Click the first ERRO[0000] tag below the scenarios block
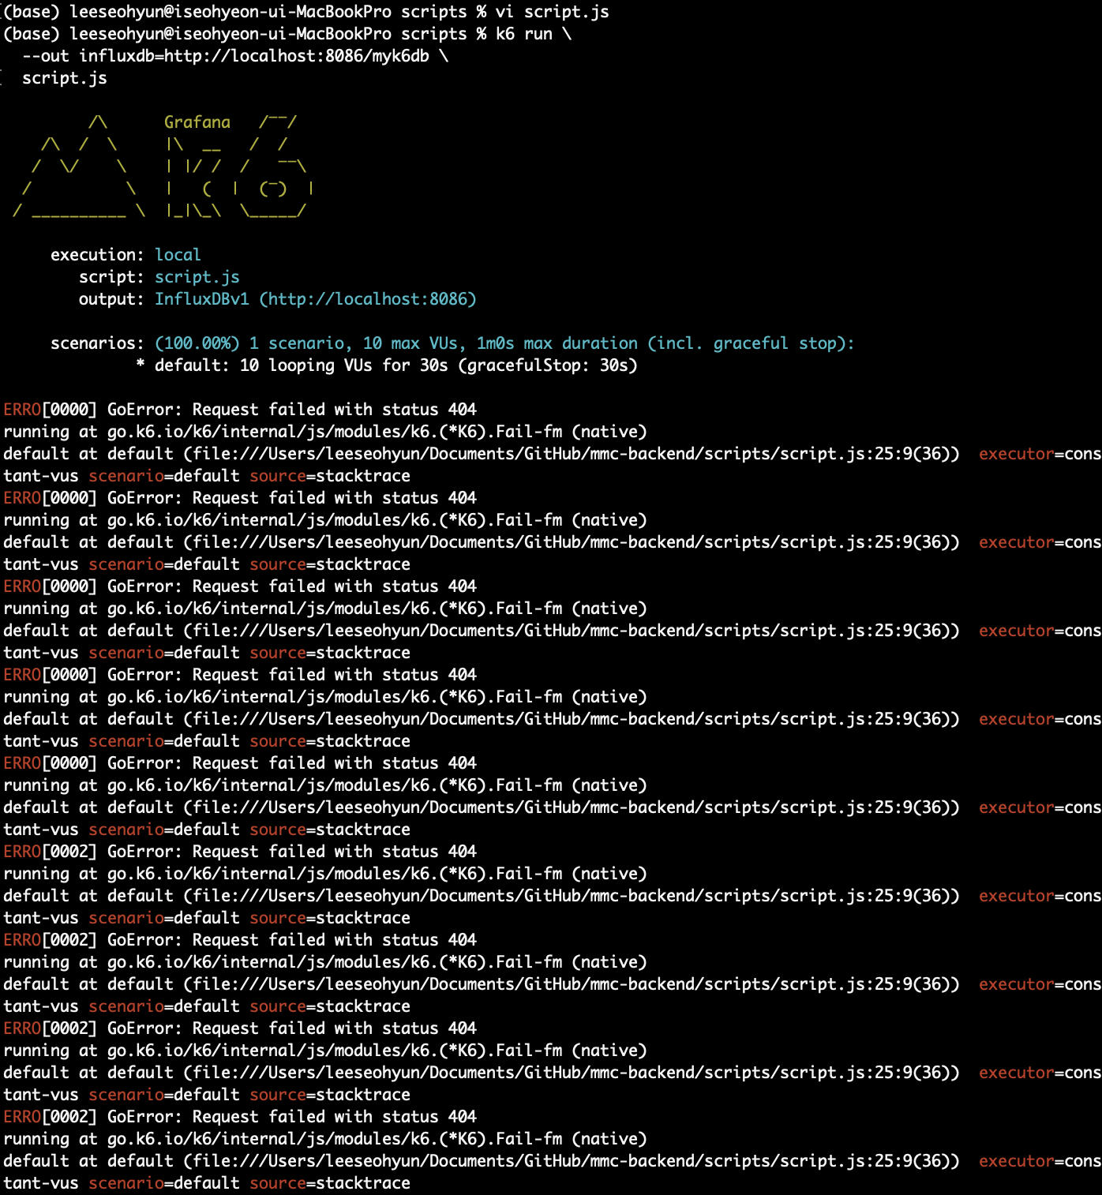Viewport: 1102px width, 1195px height. point(51,410)
